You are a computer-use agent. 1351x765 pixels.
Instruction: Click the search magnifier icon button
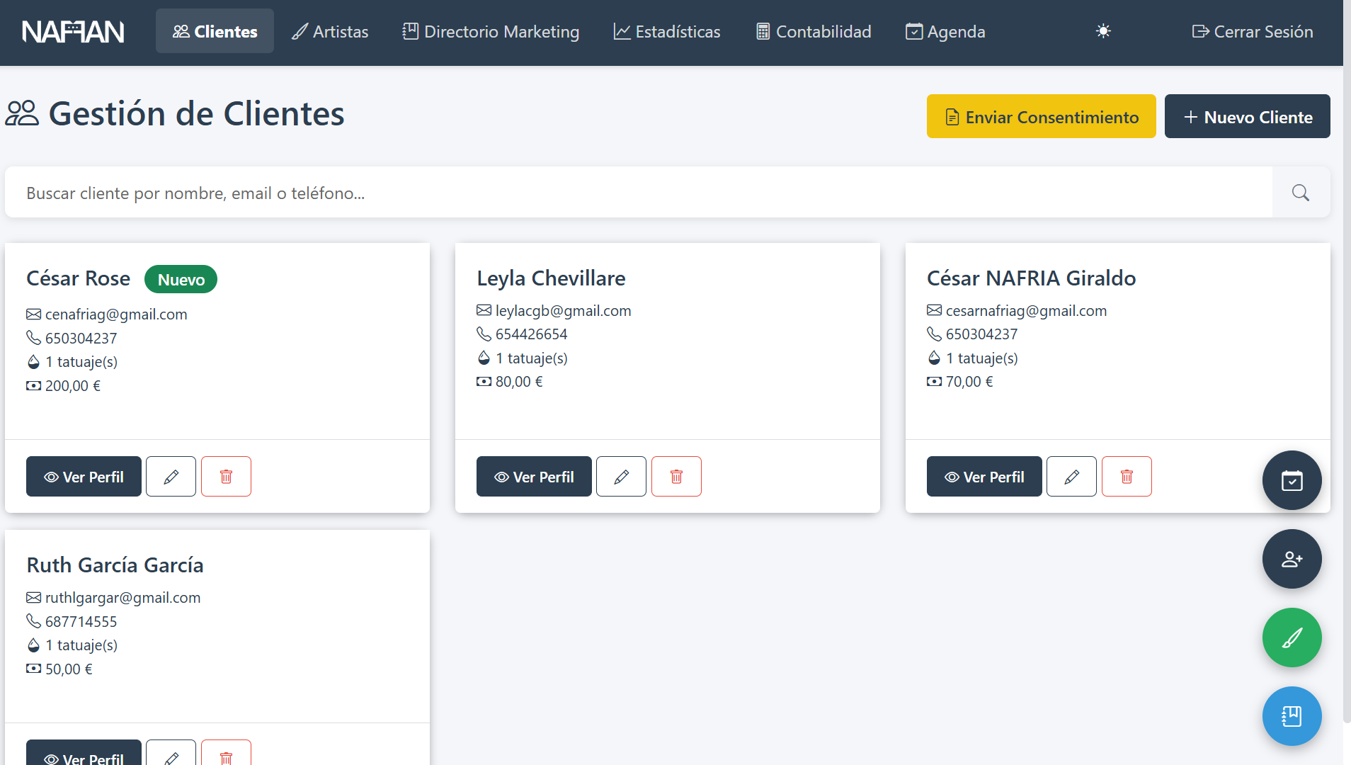1300,193
